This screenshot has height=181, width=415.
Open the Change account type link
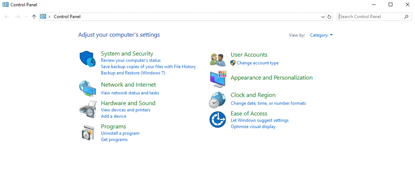click(x=257, y=63)
